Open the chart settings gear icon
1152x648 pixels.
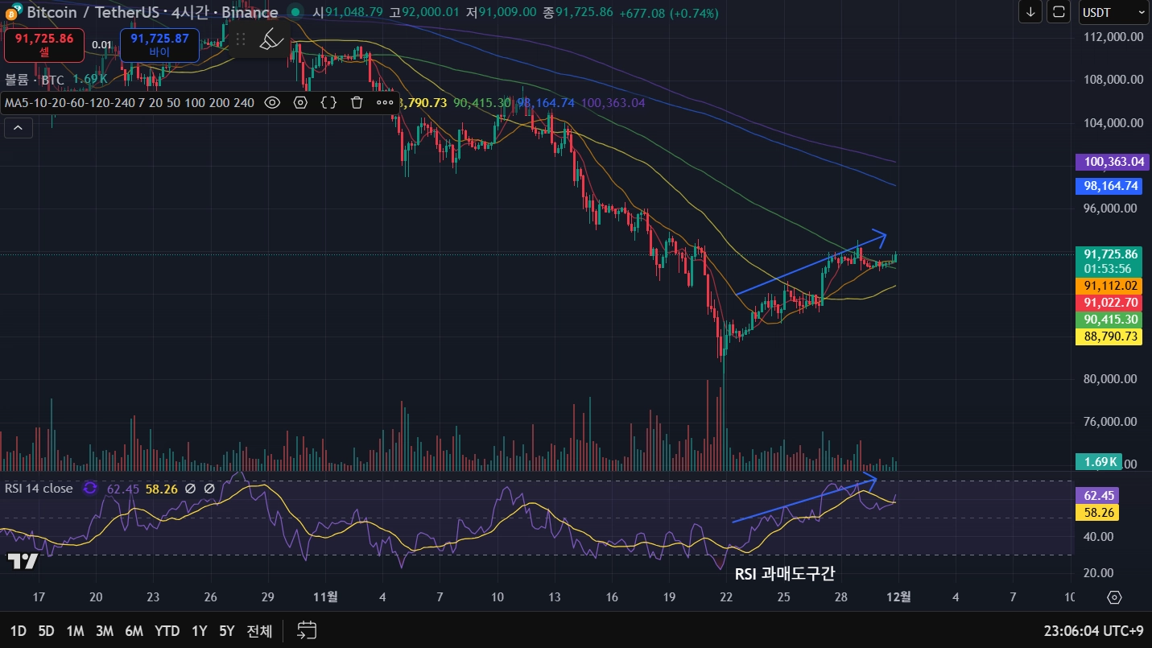pos(1114,597)
